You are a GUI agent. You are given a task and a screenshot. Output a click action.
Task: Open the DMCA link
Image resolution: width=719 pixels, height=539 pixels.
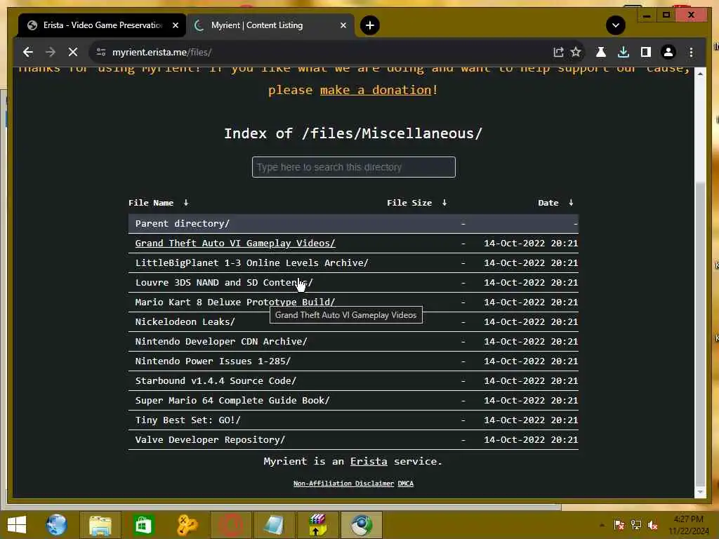(x=405, y=484)
